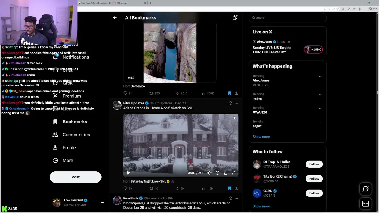Open the Dec 20 post timestamp
The height and width of the screenshot is (213, 379).
click(x=180, y=103)
